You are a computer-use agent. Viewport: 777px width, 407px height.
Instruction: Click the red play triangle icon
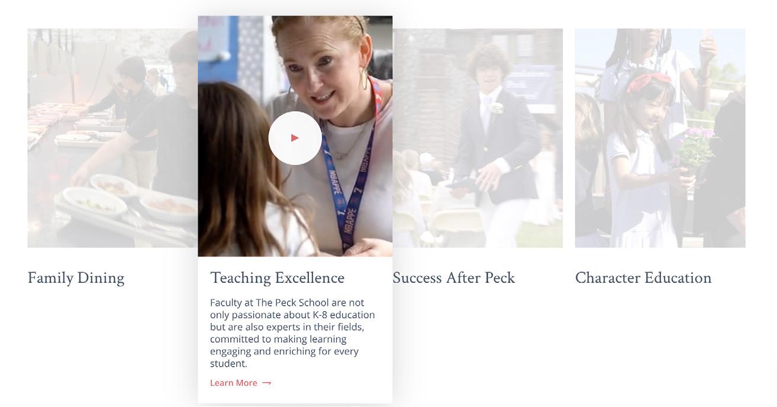coord(295,138)
